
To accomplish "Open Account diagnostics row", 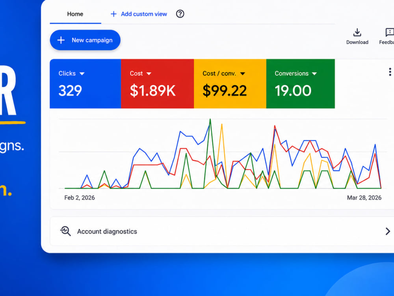I will [x=222, y=231].
